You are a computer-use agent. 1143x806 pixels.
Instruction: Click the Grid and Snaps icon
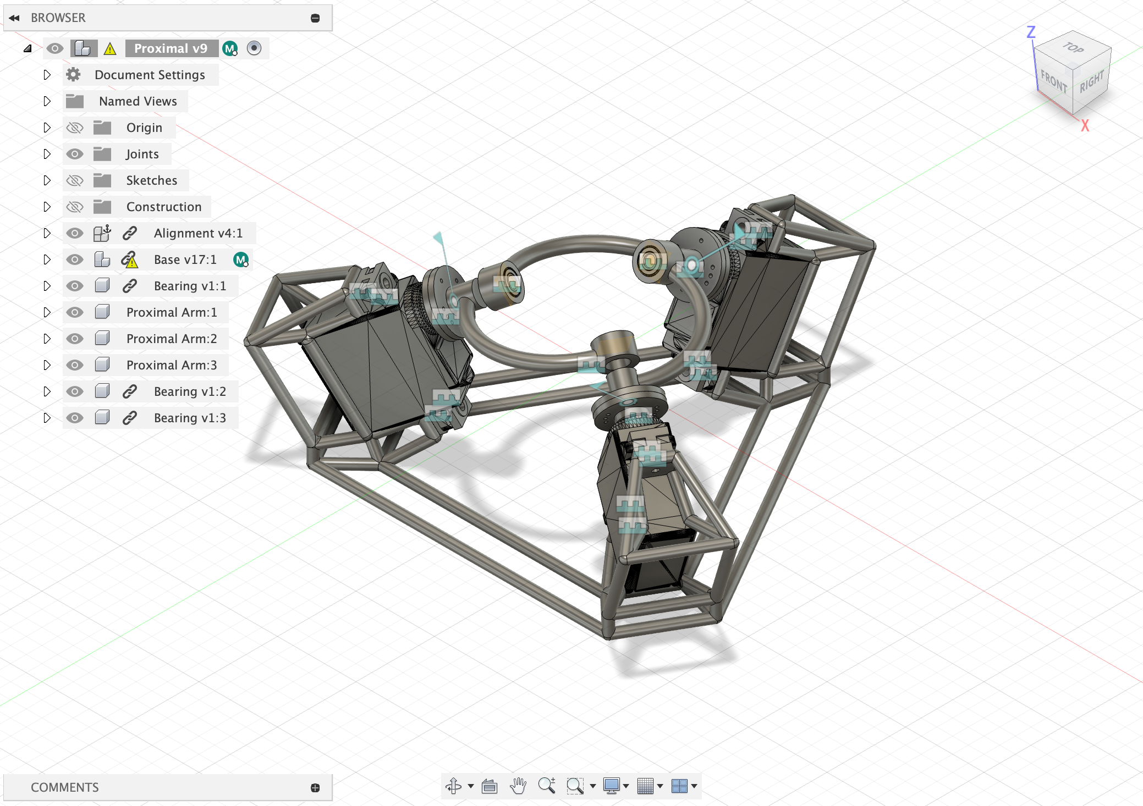[x=645, y=786]
